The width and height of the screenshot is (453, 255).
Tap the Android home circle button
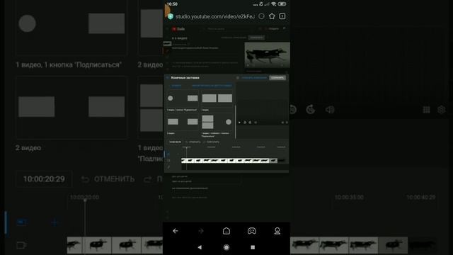[x=226, y=247]
